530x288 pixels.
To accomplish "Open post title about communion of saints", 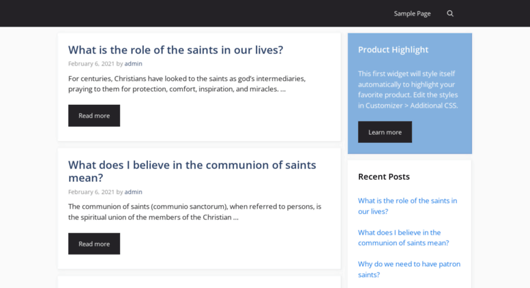I will 192,171.
